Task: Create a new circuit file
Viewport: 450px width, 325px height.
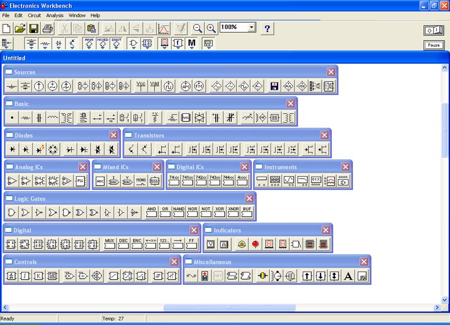Action: tap(7, 28)
